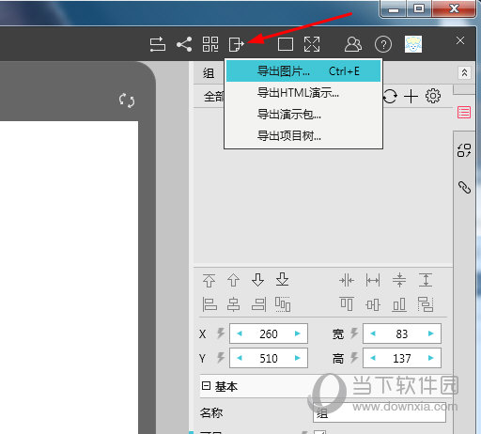481x434 pixels.
Task: Increase X value with right arrow
Action: (x=298, y=333)
